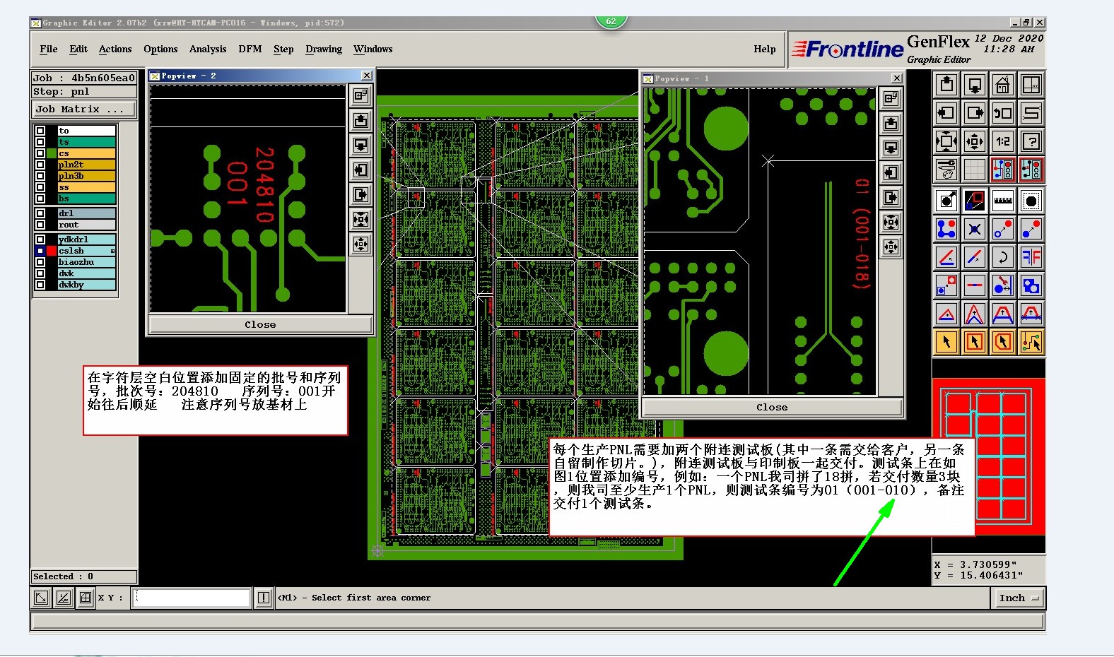Click Close button in Popview 1
Image resolution: width=1114 pixels, height=657 pixels.
pyautogui.click(x=772, y=407)
